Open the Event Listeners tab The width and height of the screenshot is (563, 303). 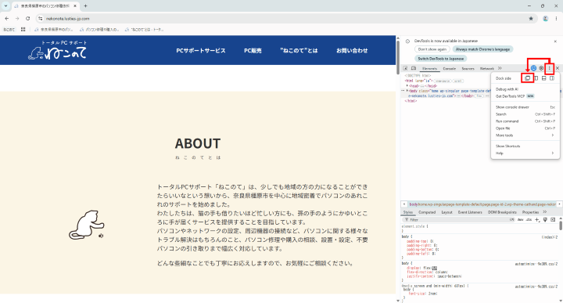pos(470,212)
